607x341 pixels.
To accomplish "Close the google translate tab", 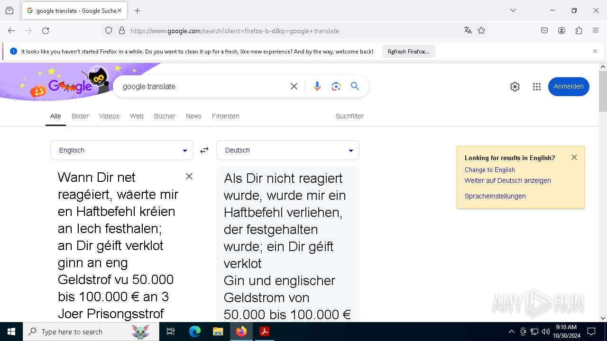I will (x=120, y=10).
